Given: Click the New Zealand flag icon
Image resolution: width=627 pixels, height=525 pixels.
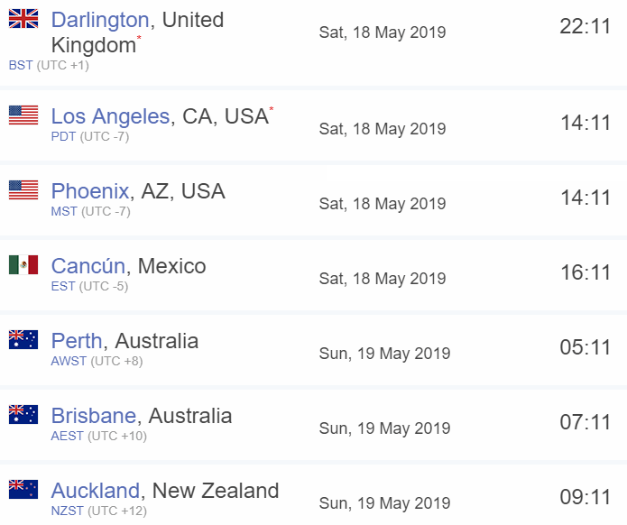Looking at the screenshot, I should (23, 490).
